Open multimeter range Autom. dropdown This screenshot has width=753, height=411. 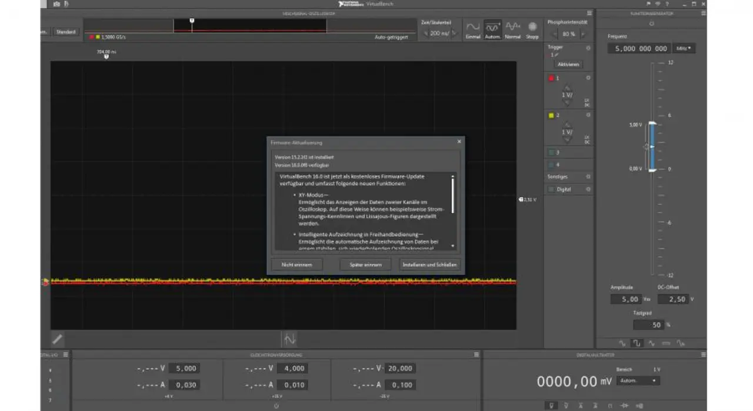(x=638, y=380)
